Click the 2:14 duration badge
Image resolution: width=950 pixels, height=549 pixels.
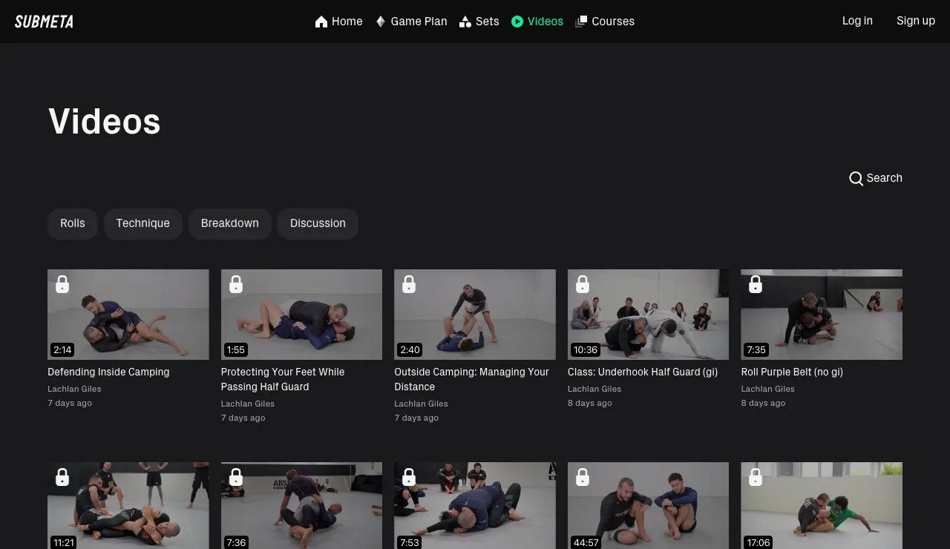[62, 349]
